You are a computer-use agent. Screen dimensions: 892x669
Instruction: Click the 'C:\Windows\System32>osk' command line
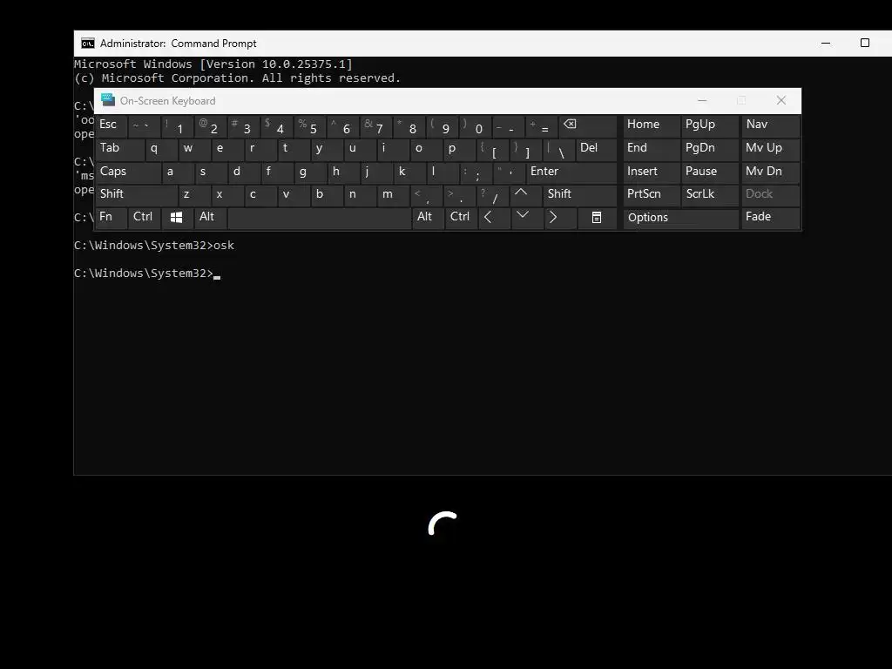point(154,245)
